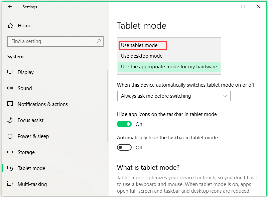The height and width of the screenshot is (197, 268).
Task: Enable automatically hiding the taskbar in tablet mode
Action: click(124, 147)
